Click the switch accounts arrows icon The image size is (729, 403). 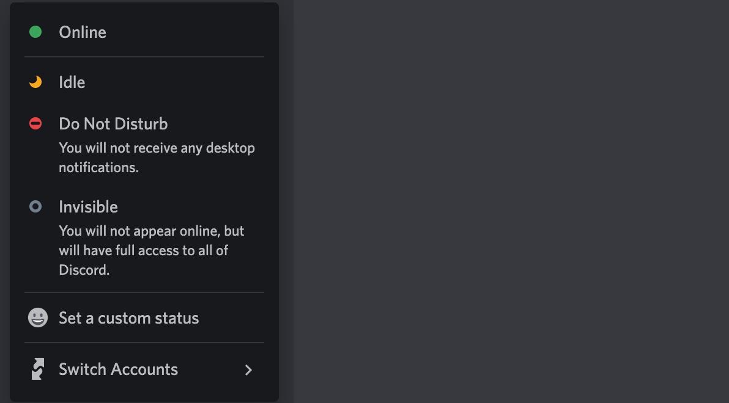[37, 369]
